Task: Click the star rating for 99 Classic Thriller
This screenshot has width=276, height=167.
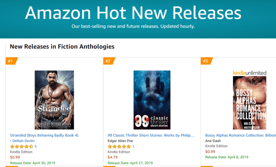Action: coord(119,147)
